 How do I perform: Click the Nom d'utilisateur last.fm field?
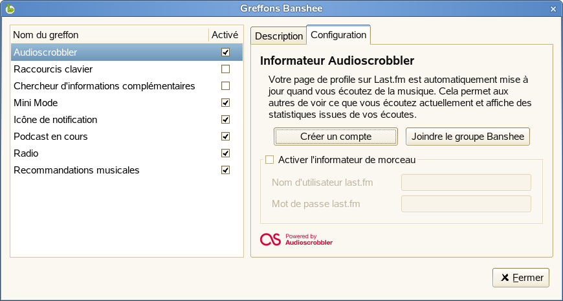click(x=466, y=183)
